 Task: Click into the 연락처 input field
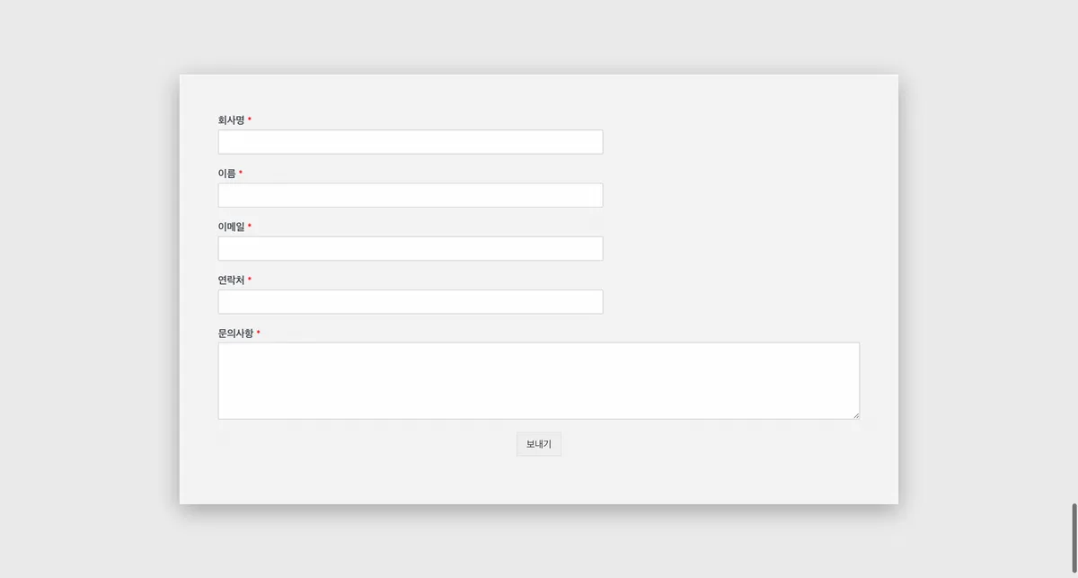(411, 302)
